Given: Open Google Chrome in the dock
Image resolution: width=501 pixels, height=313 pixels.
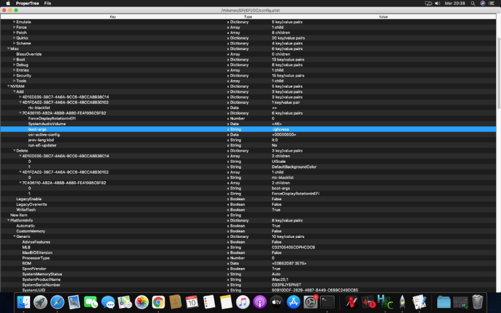Looking at the screenshot, I should click(158, 303).
